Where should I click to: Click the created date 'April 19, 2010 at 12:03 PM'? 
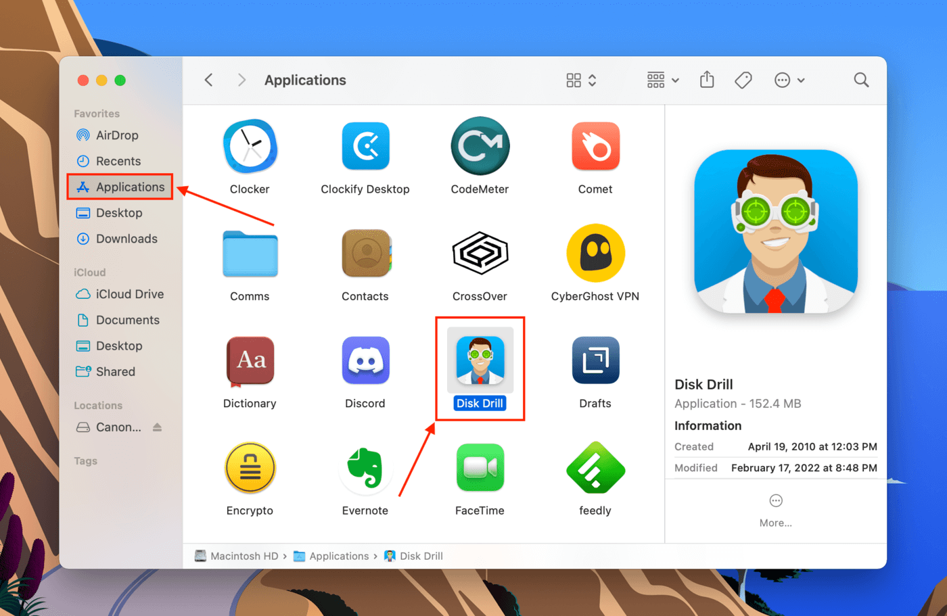pyautogui.click(x=812, y=446)
